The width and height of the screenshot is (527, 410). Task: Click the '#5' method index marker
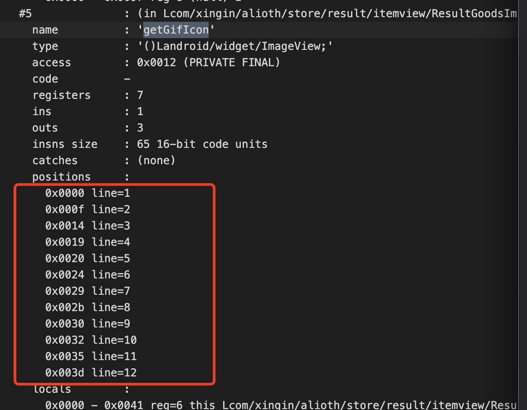pos(25,13)
